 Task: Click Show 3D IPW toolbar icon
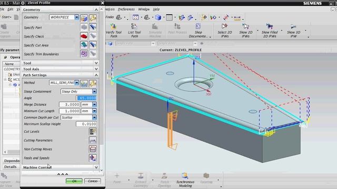coord(293,30)
